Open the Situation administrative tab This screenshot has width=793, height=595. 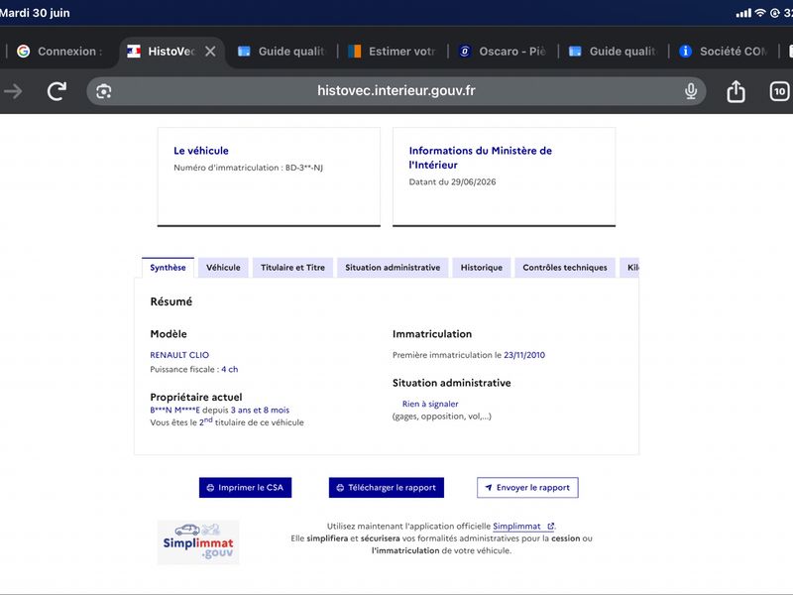393,268
